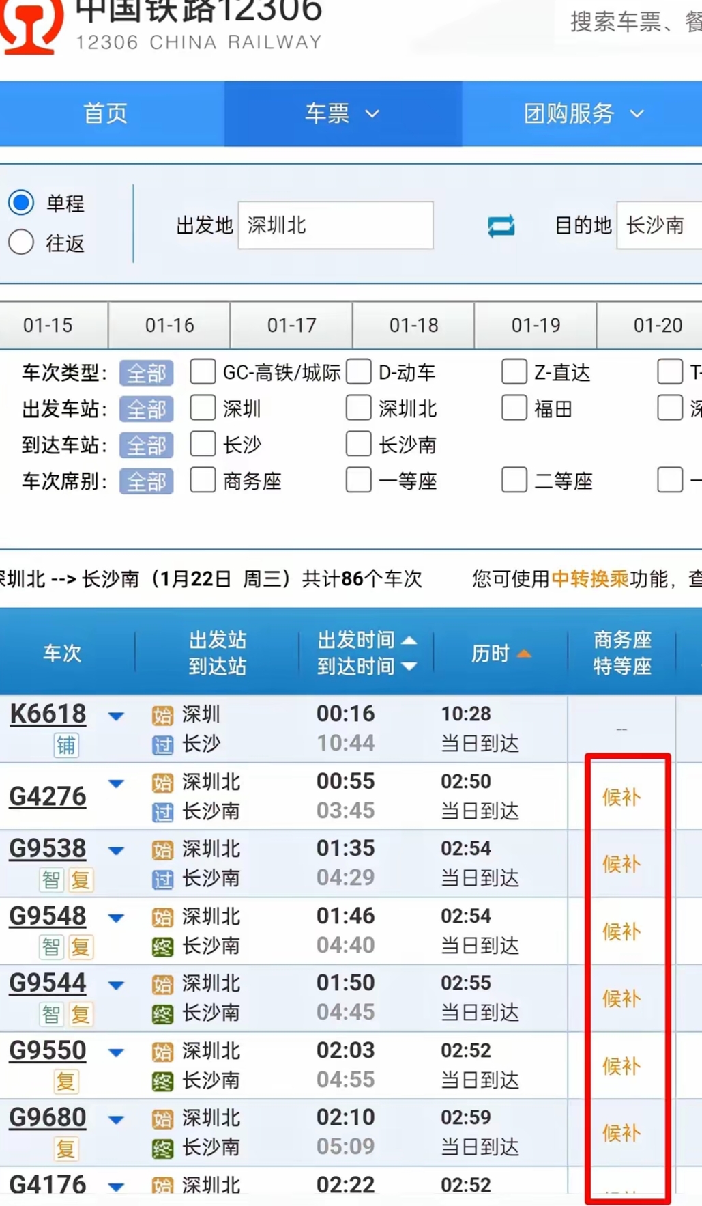Image resolution: width=702 pixels, height=1206 pixels.
Task: Check the 长沙 arrival station box
Action: [x=203, y=444]
